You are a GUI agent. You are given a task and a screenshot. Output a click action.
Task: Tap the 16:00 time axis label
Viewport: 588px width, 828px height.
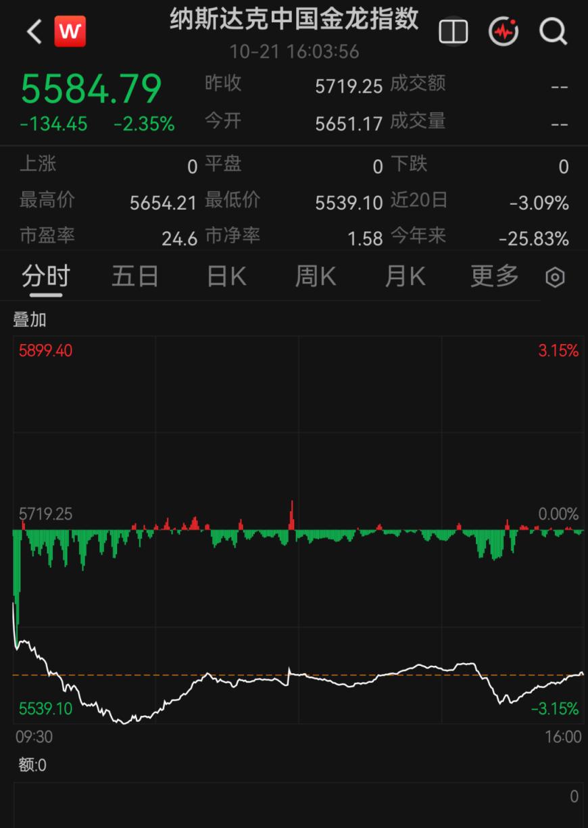coord(562,737)
